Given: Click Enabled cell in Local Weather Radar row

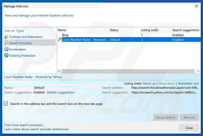Looking at the screenshot, I should pos(178,40).
